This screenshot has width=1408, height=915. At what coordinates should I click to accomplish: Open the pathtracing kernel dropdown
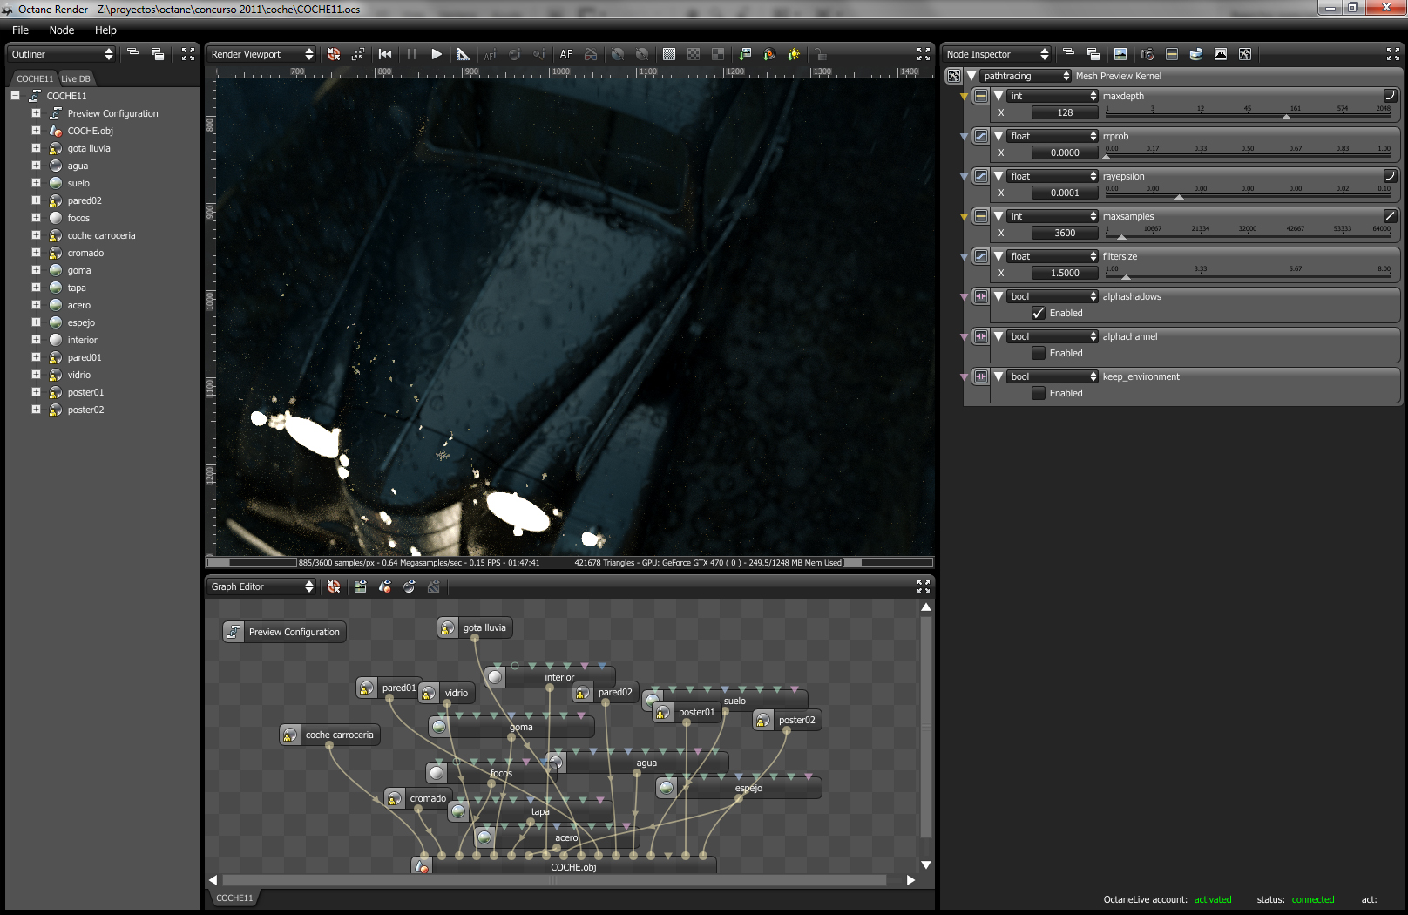pyautogui.click(x=1025, y=76)
